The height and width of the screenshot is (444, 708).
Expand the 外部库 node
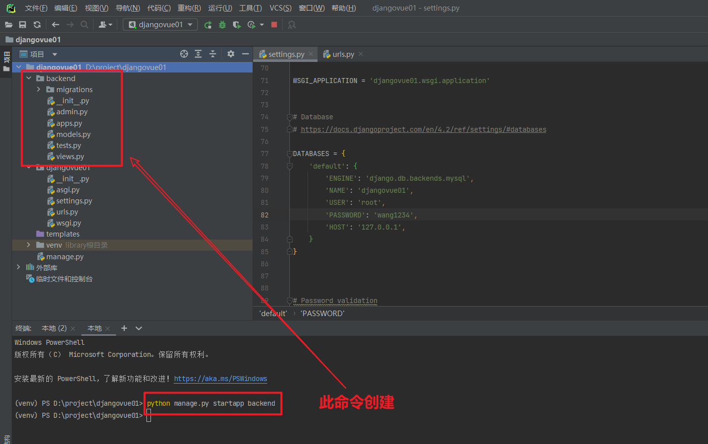coord(19,267)
